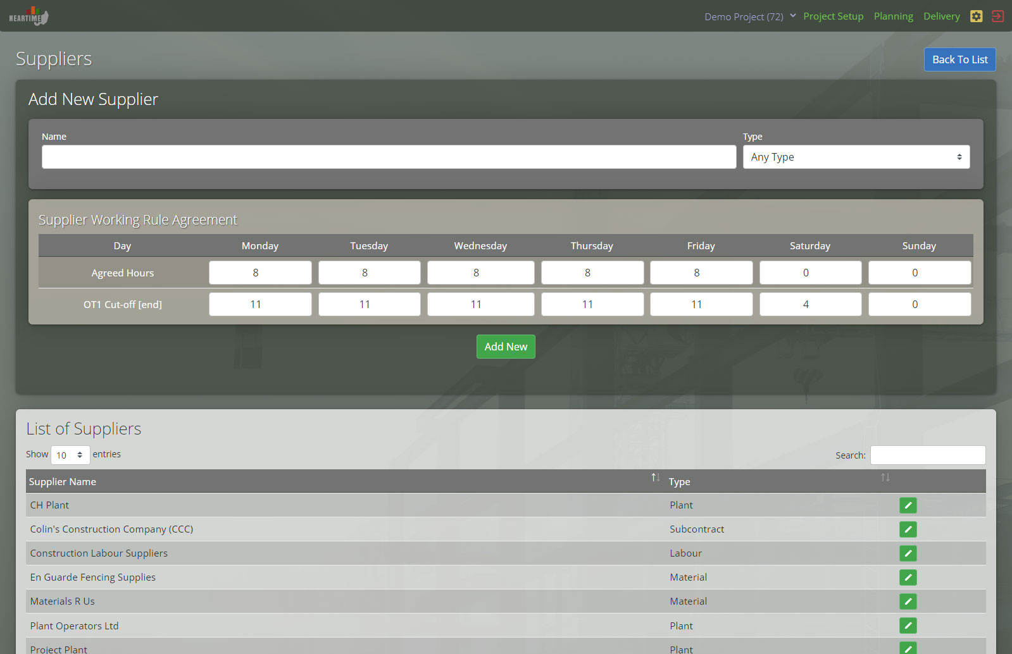Viewport: 1012px width, 654px height.
Task: Edit the CH Plant supplier
Action: point(908,505)
